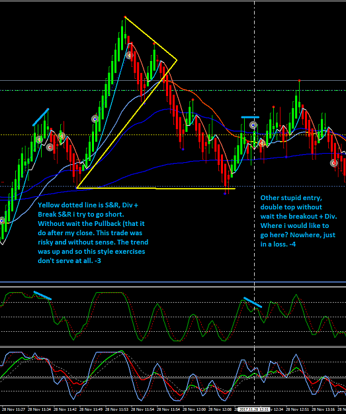Click the 28 Nov 11:34 time label
This screenshot has height=414, width=346.
(x=39, y=409)
